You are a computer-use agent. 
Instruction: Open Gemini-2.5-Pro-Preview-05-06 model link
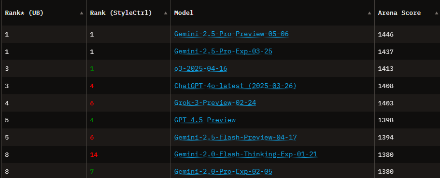231,34
